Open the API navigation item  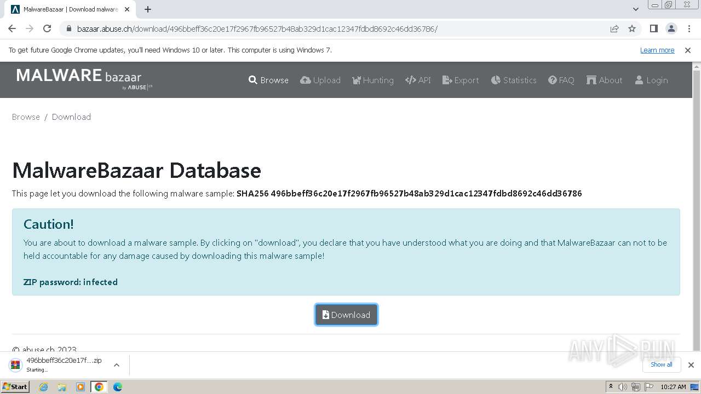[x=418, y=80]
